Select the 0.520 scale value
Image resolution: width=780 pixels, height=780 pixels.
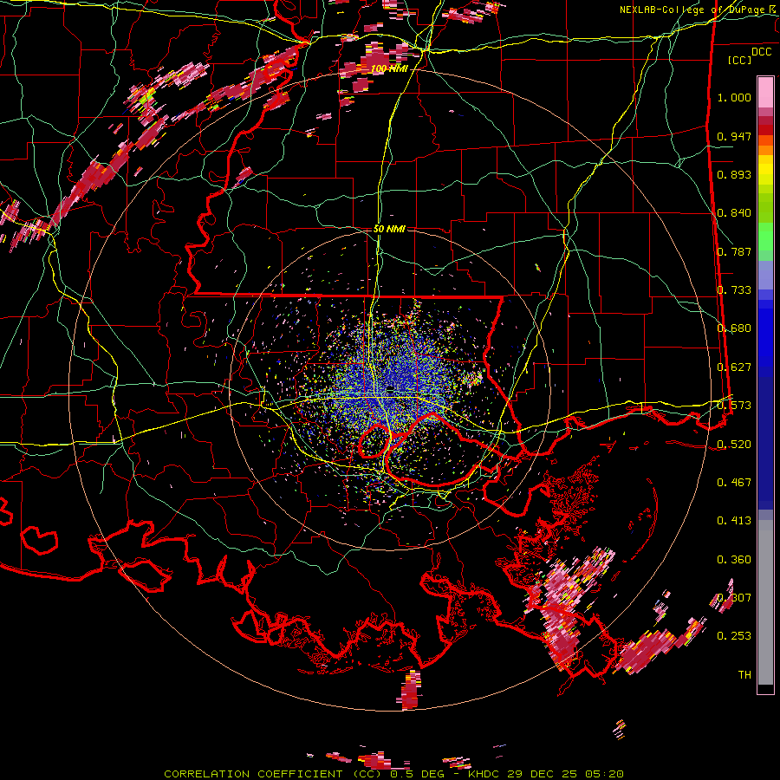tap(734, 445)
